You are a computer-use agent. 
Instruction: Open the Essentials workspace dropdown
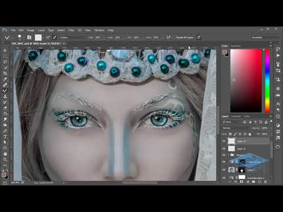coord(265,37)
